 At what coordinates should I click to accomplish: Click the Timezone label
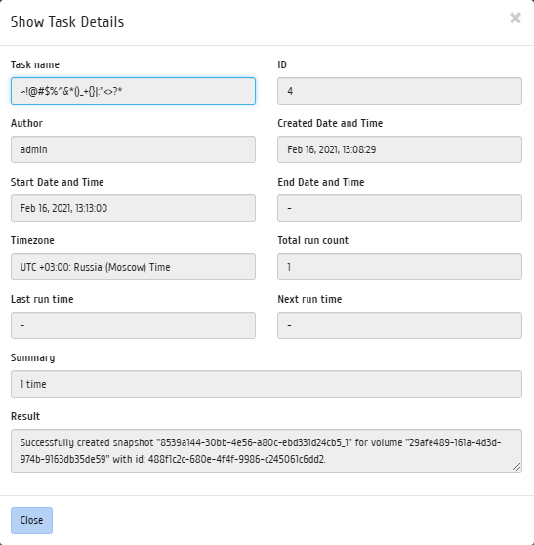tap(32, 240)
